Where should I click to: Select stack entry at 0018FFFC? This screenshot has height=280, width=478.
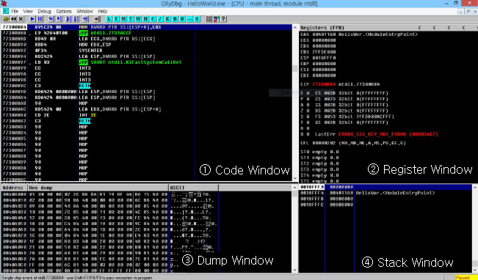click(x=385, y=205)
